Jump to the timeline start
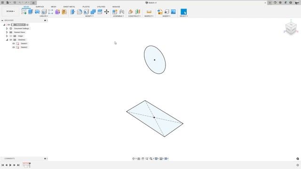 [x=2, y=165]
